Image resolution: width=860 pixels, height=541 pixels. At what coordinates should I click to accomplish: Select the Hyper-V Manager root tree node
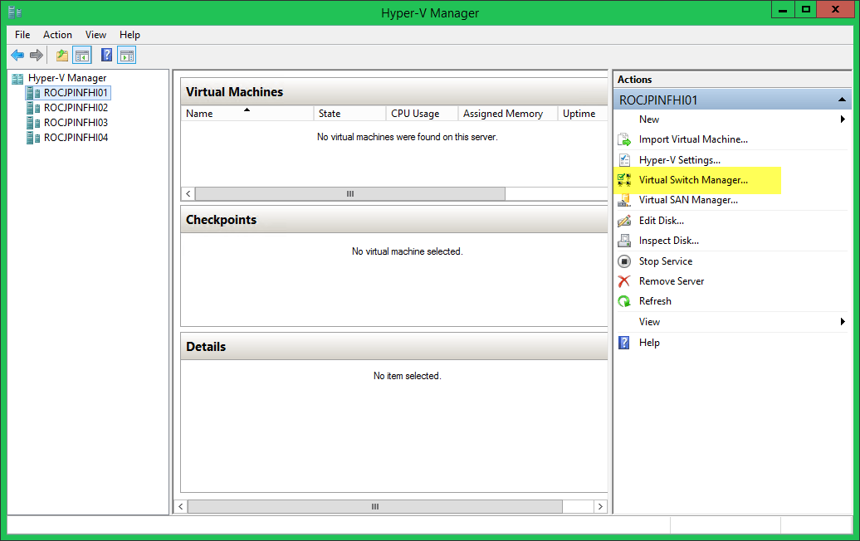pyautogui.click(x=67, y=78)
